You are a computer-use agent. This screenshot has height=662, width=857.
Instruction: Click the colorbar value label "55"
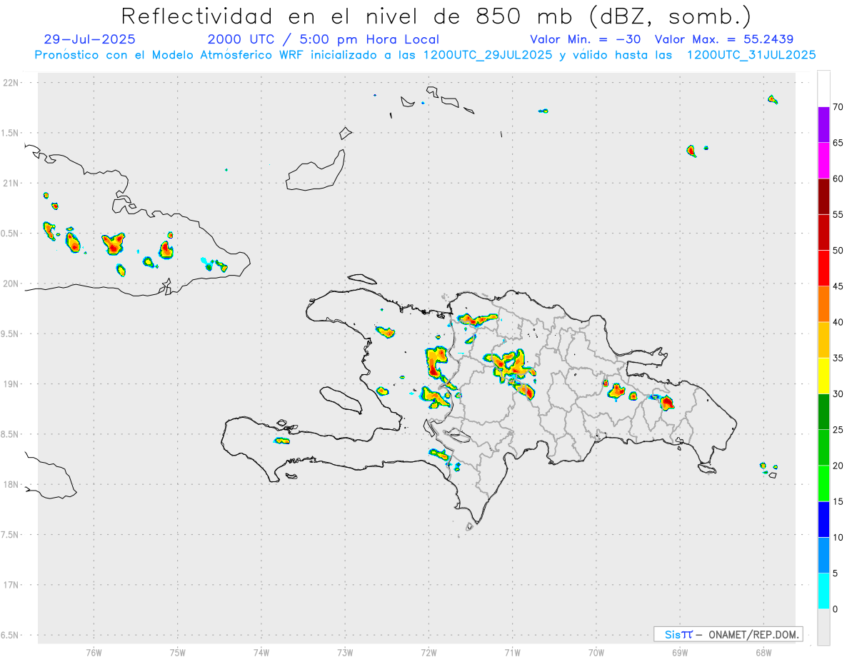click(838, 214)
